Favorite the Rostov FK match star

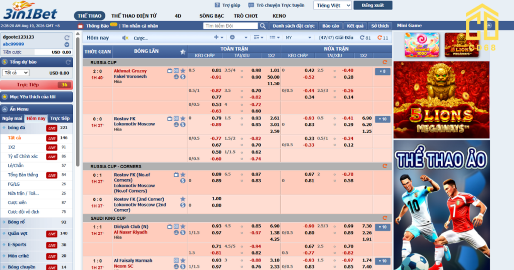click(x=183, y=118)
